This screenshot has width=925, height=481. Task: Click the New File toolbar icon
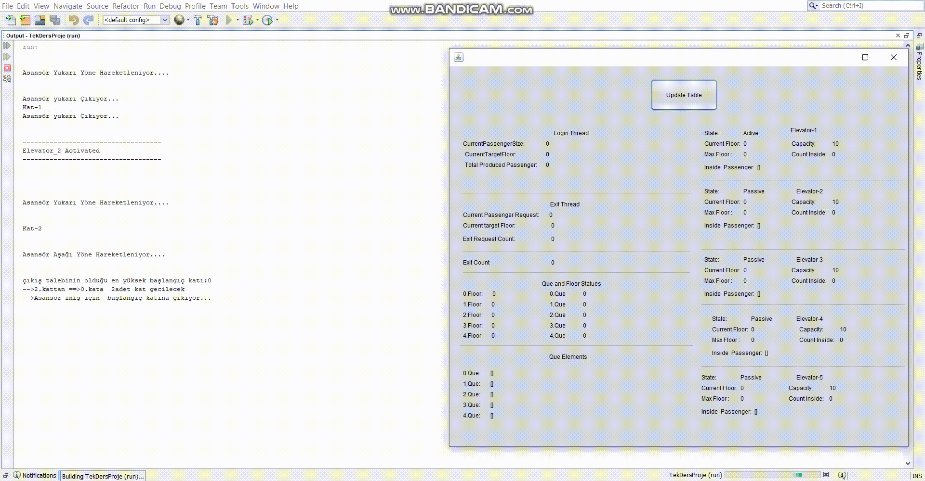click(11, 20)
